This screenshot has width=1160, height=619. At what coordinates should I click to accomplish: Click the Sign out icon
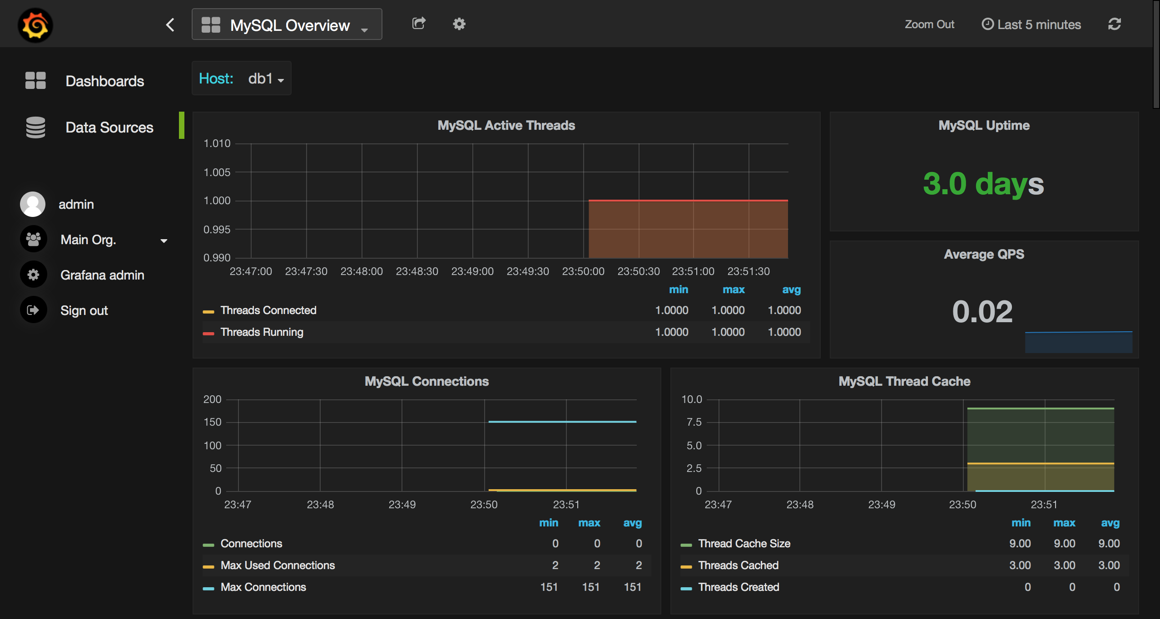33,309
